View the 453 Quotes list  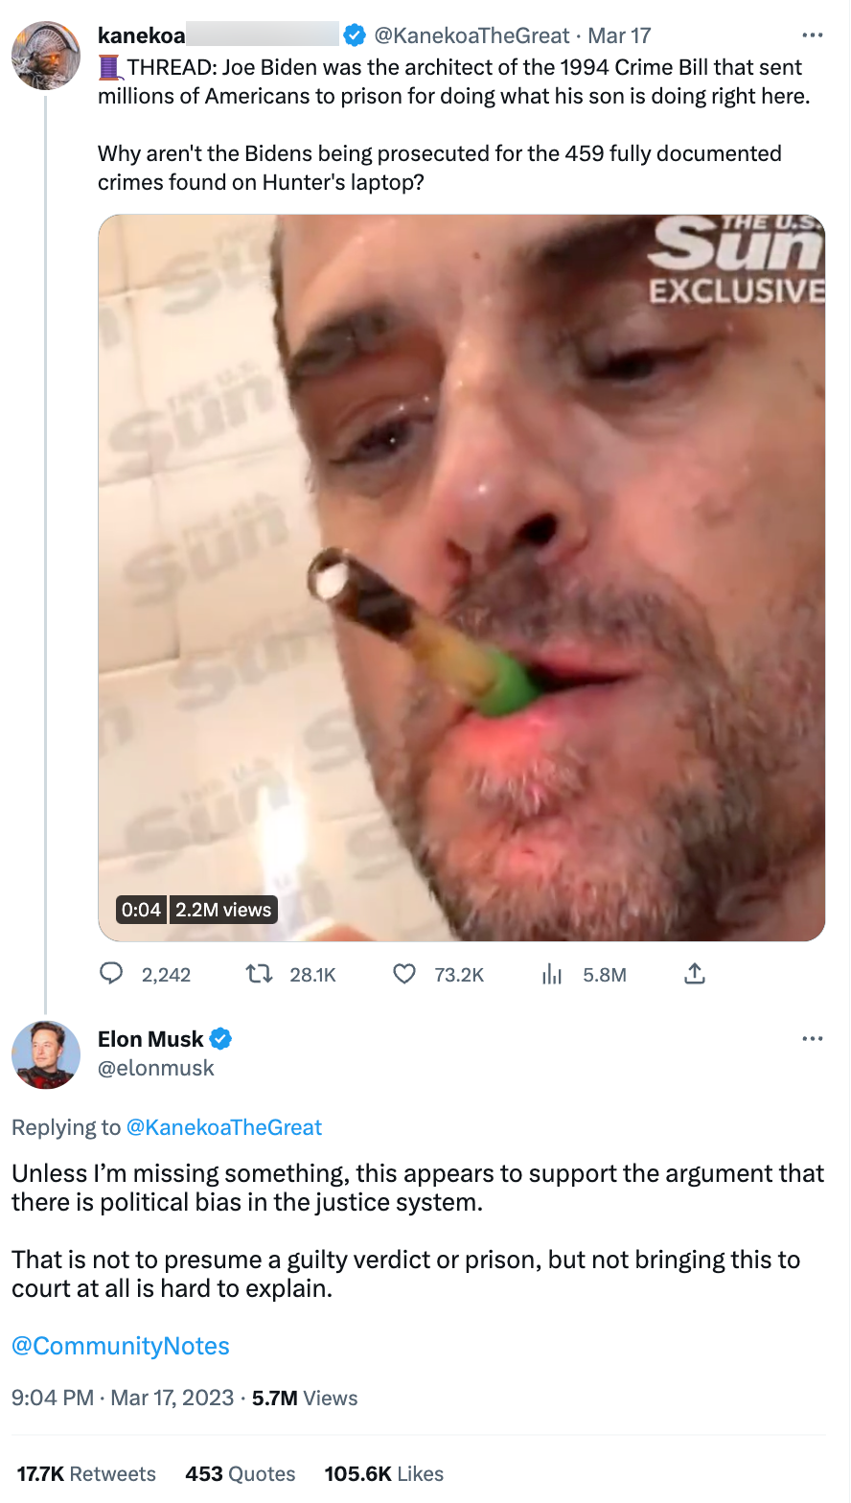click(x=240, y=1473)
